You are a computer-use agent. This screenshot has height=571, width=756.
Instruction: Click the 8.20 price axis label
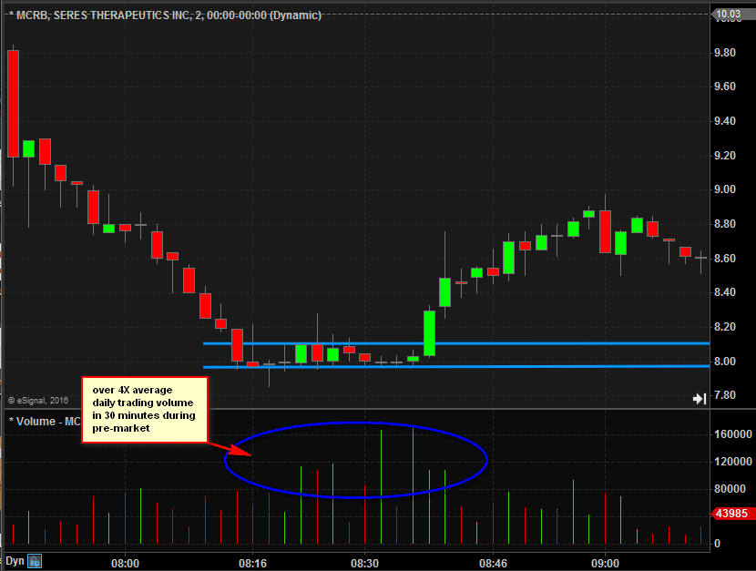[725, 327]
